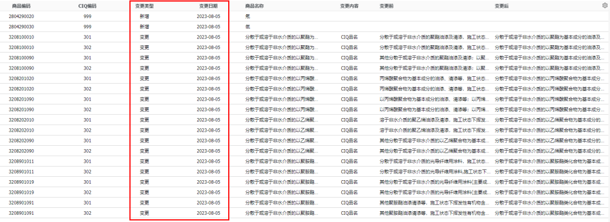The width and height of the screenshot is (610, 222).
Task: Click 变更前 text in row 3208901011 CIQ 301
Action: [434, 161]
